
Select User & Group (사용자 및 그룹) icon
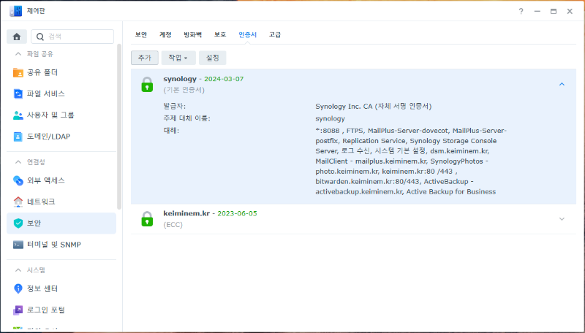pyautogui.click(x=18, y=115)
